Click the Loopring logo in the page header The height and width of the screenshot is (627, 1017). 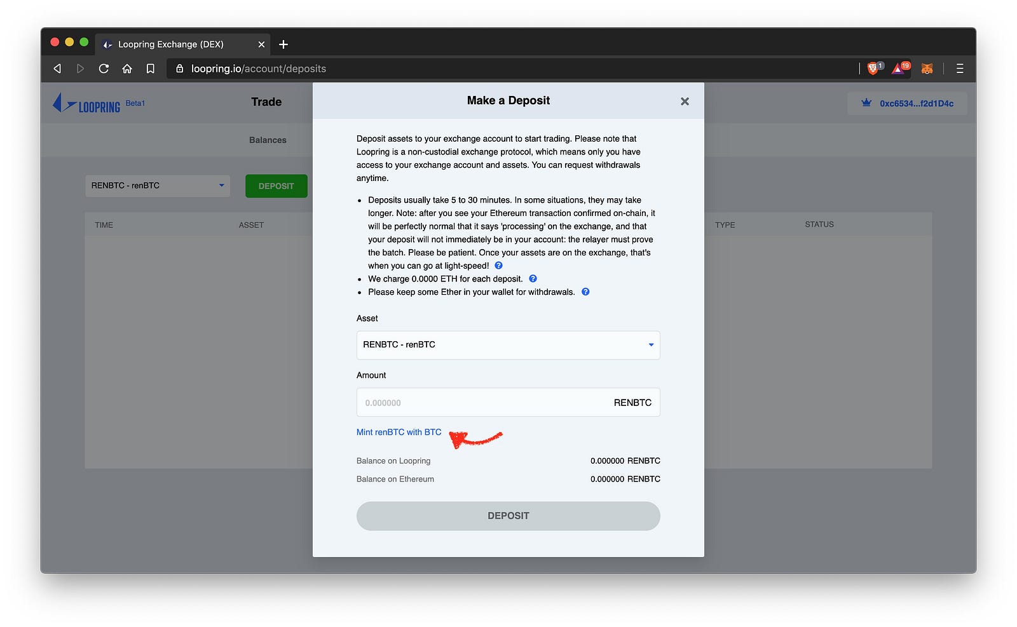86,104
